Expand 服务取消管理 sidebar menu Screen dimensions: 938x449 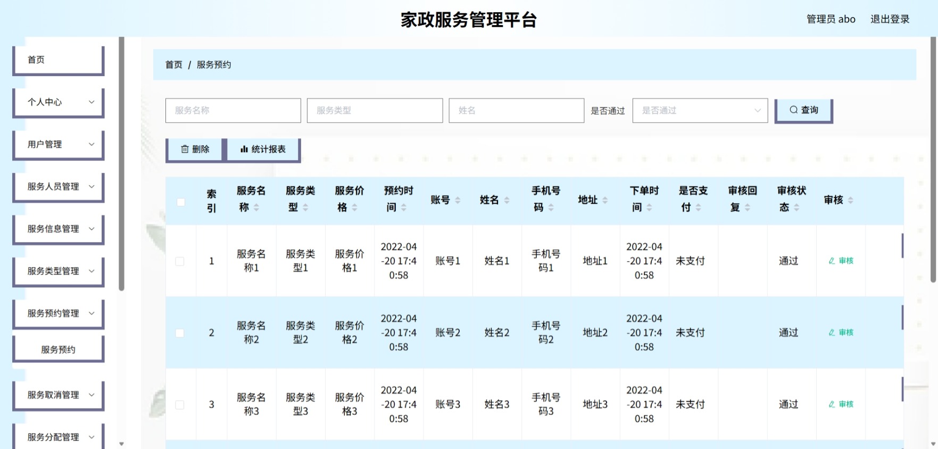pyautogui.click(x=59, y=395)
